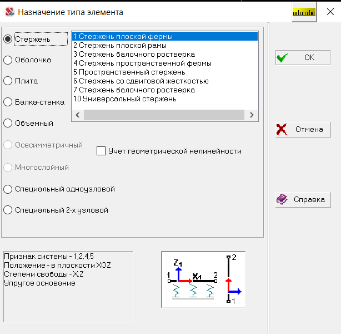Select list item 3 Стержень балочного ростверка
This screenshot has width=341, height=334.
165,55
